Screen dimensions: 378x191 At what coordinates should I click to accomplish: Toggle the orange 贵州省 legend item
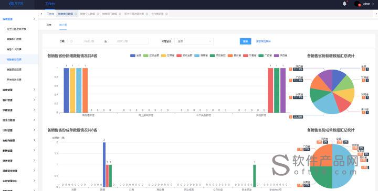234,55
